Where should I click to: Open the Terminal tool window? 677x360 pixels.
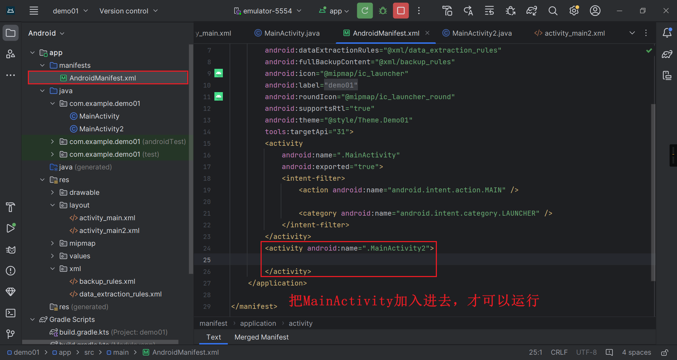click(x=11, y=313)
